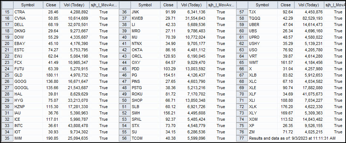Select row number 15 header
Image resolution: width=346 pixels, height=143 pixels.
point(7,12)
